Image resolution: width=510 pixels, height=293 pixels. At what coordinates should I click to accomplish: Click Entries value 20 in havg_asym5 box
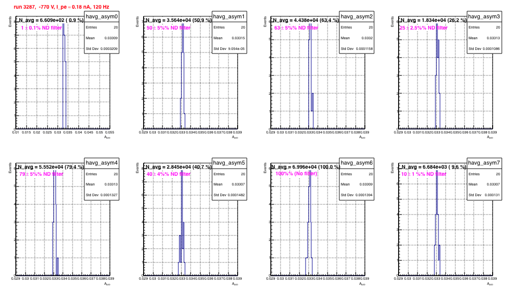(x=243, y=174)
